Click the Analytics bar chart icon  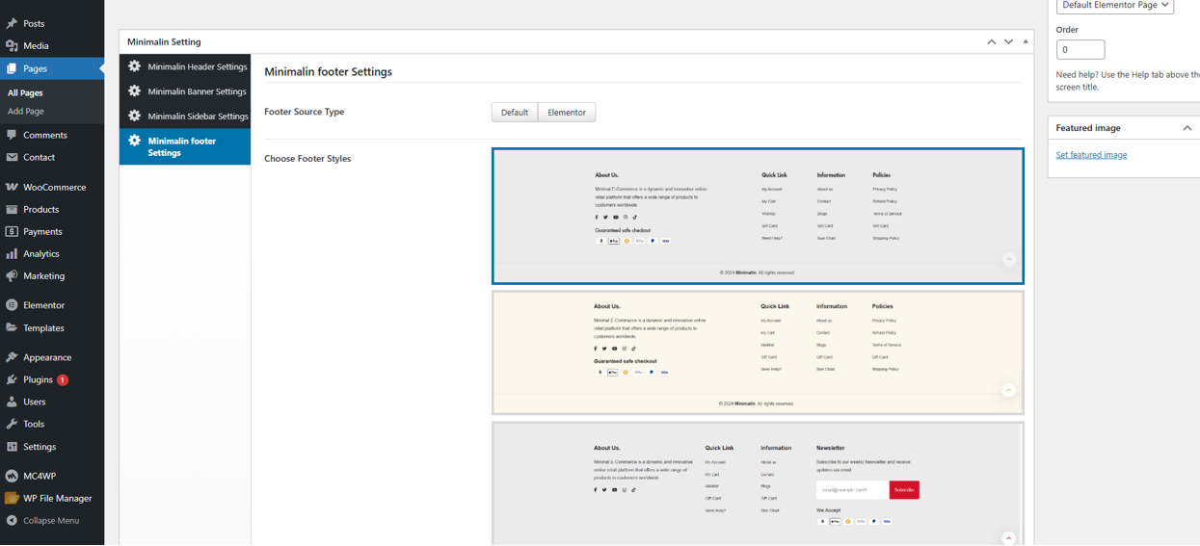click(12, 253)
